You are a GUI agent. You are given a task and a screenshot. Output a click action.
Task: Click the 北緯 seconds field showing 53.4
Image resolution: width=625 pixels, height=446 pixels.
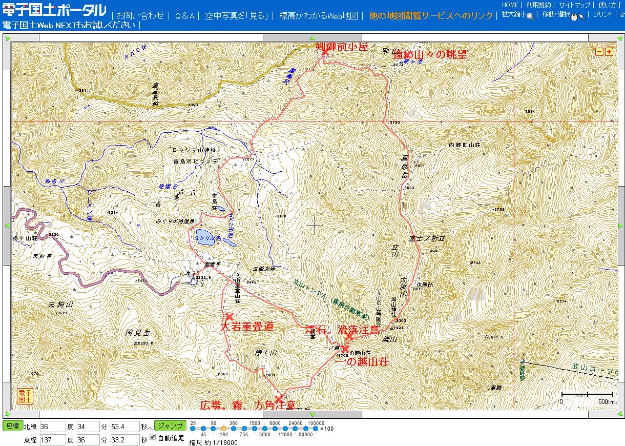point(125,427)
